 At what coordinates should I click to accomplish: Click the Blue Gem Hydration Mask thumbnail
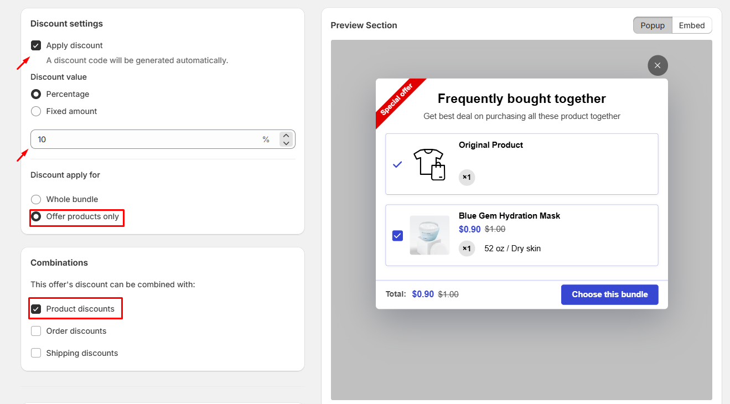point(429,235)
